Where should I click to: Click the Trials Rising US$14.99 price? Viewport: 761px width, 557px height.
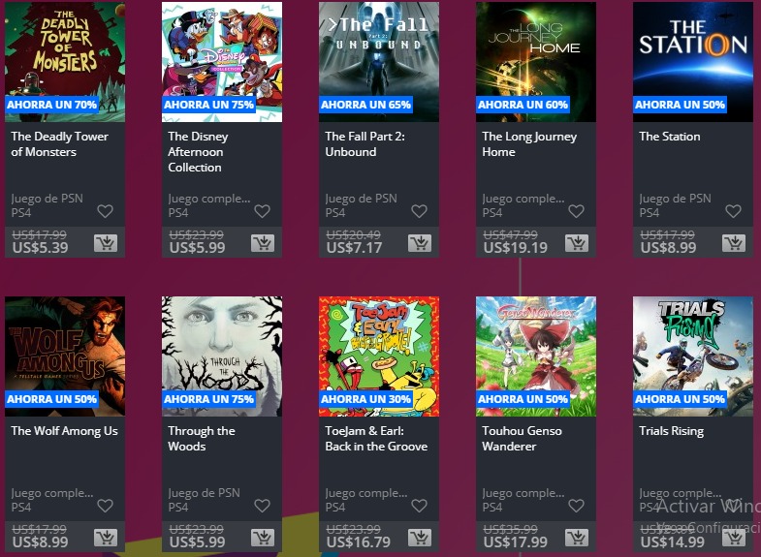pyautogui.click(x=672, y=542)
